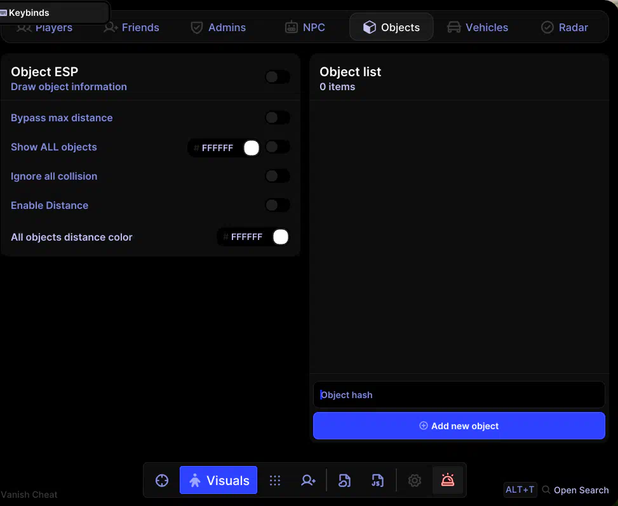Switch on Enable Distance toggle
The image size is (618, 506).
click(x=277, y=206)
